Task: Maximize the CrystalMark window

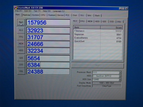Action: point(123,9)
